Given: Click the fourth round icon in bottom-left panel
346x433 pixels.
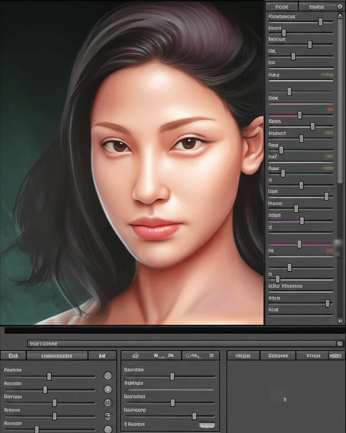Looking at the screenshot, I should click(x=108, y=416).
